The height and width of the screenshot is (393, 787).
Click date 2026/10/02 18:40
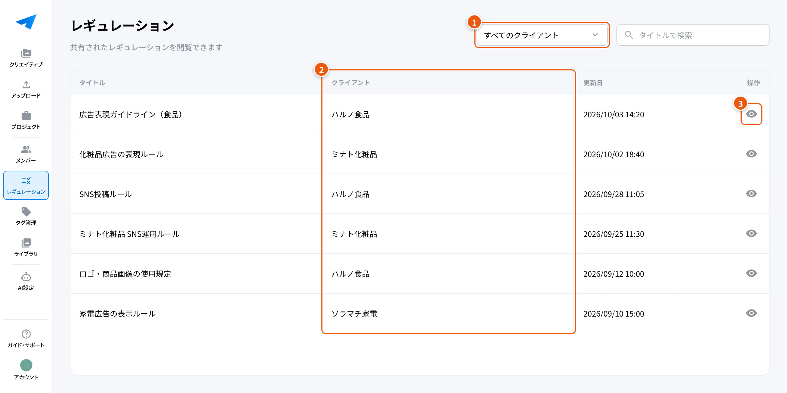tap(613, 154)
